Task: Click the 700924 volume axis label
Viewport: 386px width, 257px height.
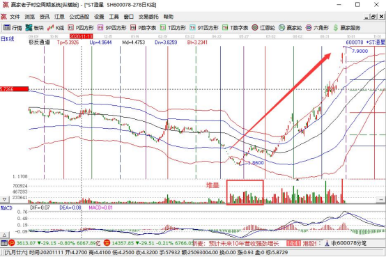Action: pos(20,186)
